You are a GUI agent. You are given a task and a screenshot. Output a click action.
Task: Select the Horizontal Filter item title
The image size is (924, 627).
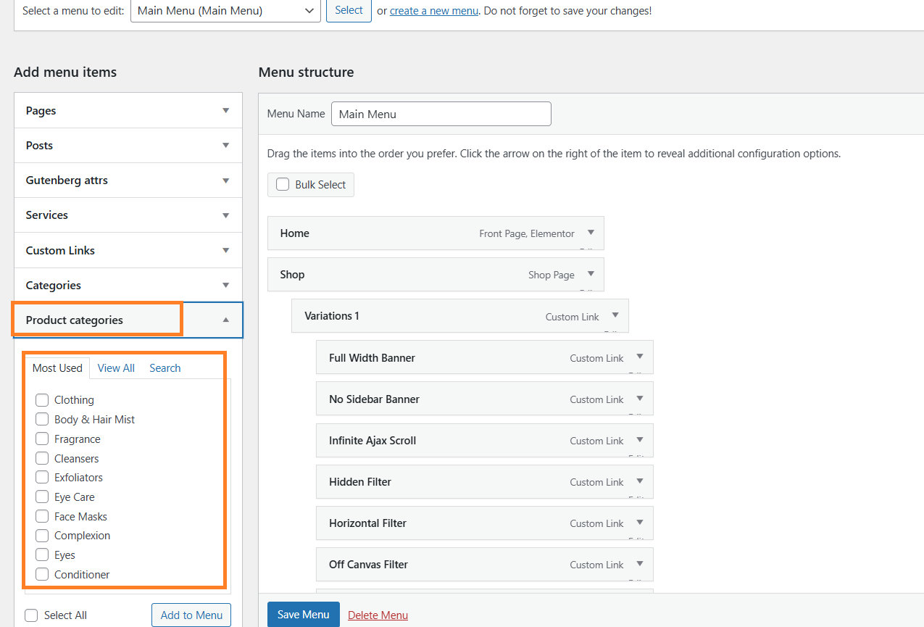pos(367,523)
